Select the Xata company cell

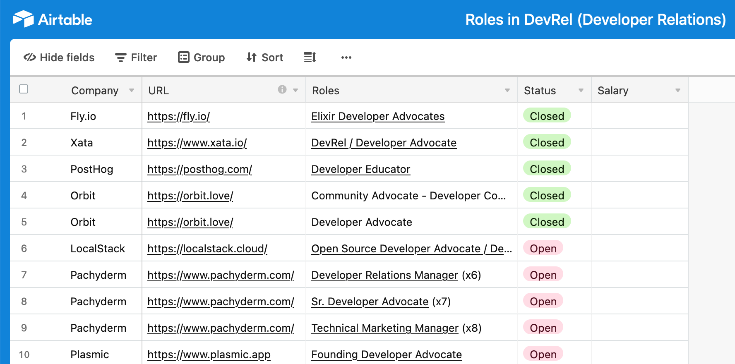point(82,143)
